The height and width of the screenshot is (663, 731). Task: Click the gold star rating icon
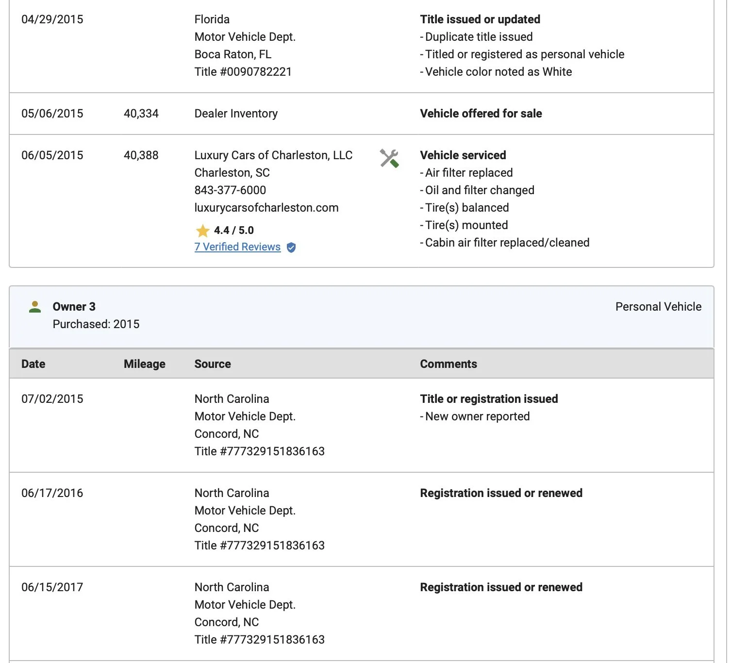(x=202, y=231)
